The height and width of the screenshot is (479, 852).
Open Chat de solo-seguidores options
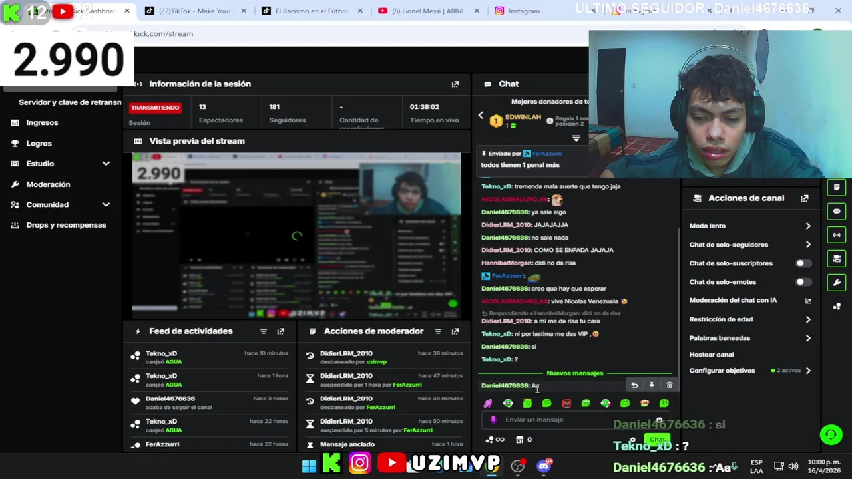(x=750, y=245)
